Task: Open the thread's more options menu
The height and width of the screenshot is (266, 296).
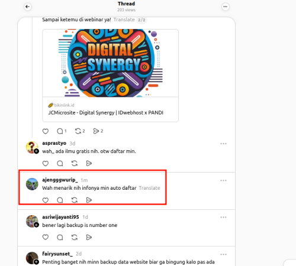Action: pos(226,7)
